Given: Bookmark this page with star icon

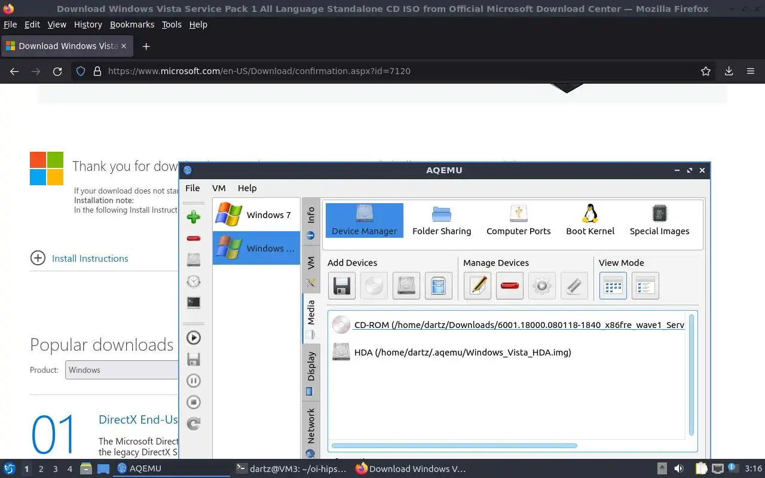Looking at the screenshot, I should 706,71.
